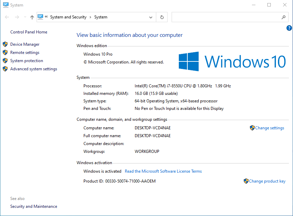Click the Windows is activated text
Screen dimensions: 293x216
coord(102,171)
